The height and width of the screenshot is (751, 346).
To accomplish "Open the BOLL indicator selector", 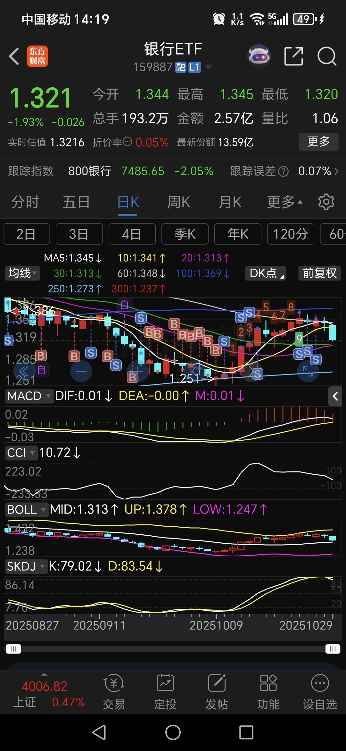I will pyautogui.click(x=27, y=509).
